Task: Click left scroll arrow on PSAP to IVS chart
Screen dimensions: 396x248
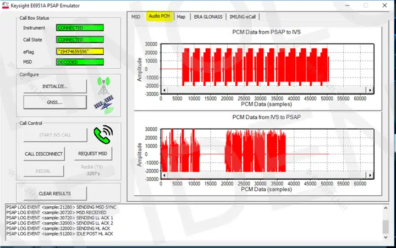Action: (x=164, y=90)
